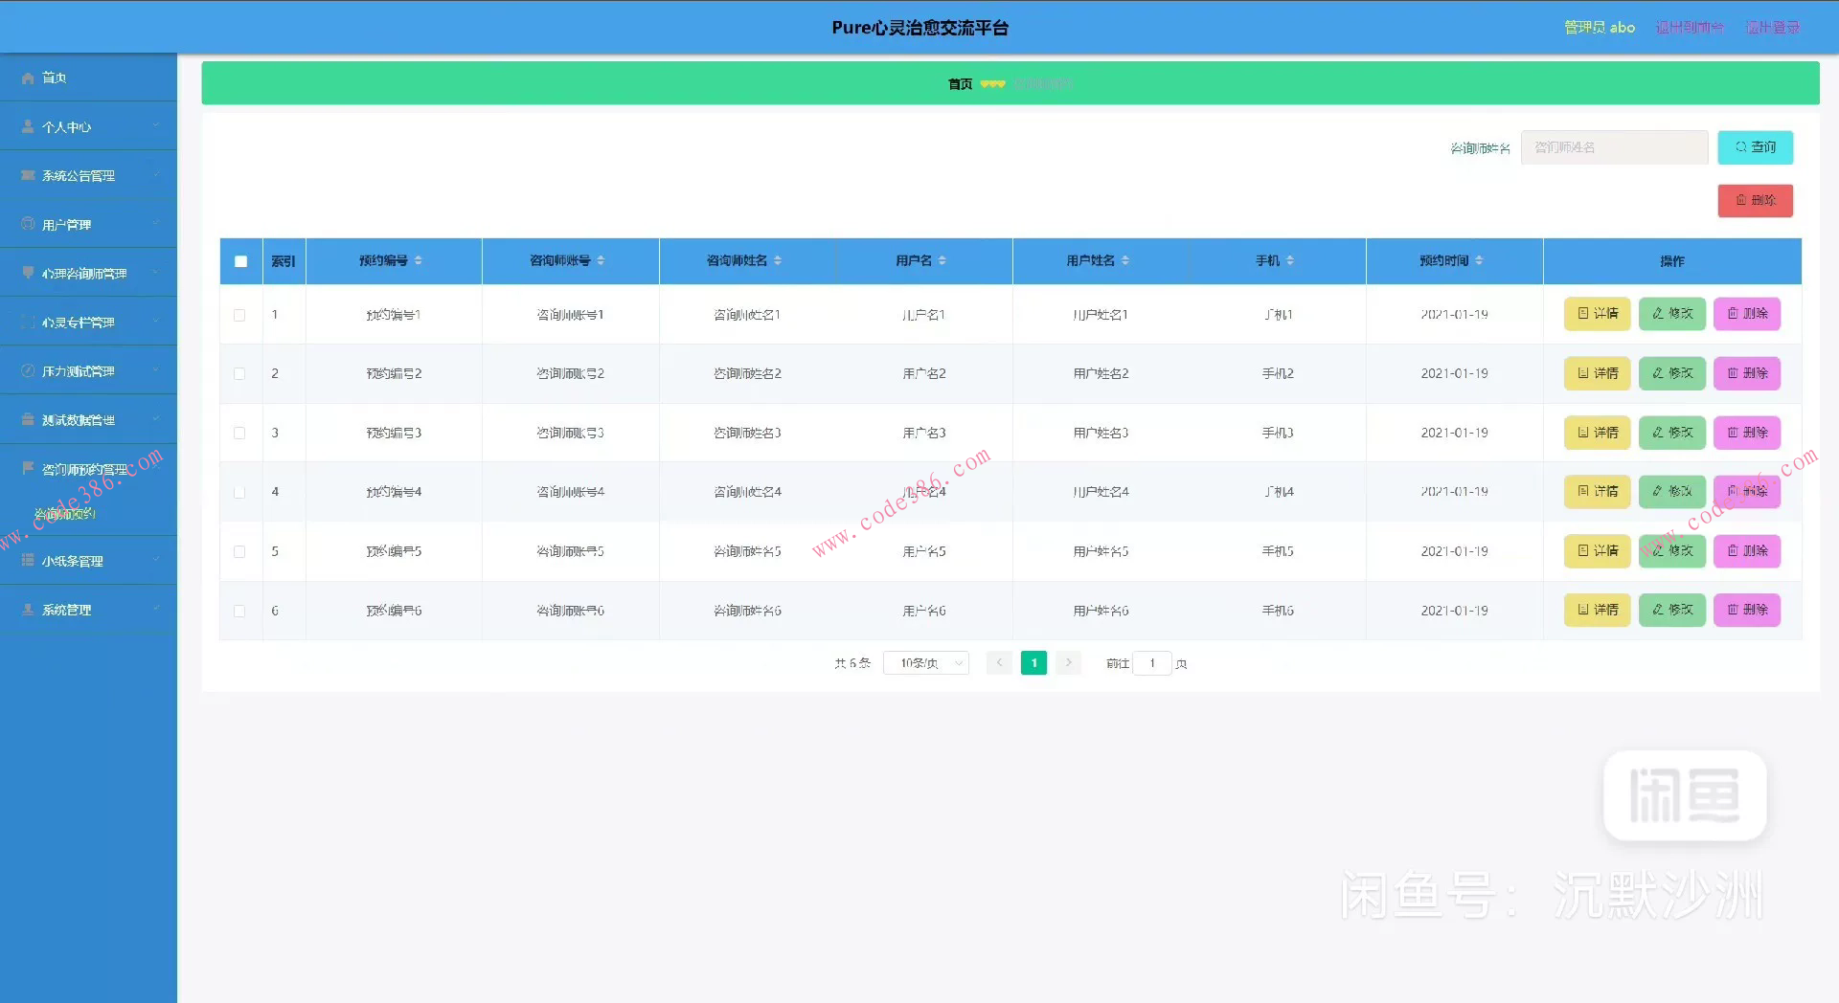Open the 10条/页 page size dropdown
This screenshot has height=1003, width=1839.
click(x=926, y=663)
